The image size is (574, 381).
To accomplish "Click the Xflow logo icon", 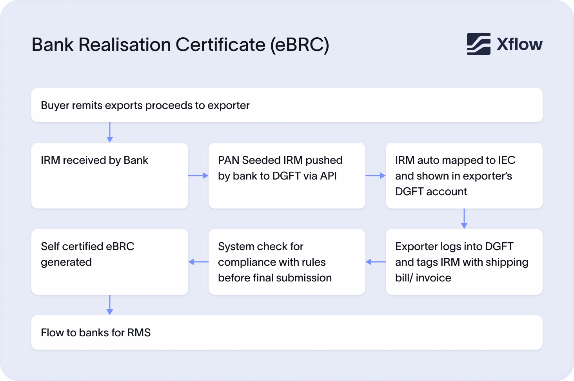I will [478, 44].
